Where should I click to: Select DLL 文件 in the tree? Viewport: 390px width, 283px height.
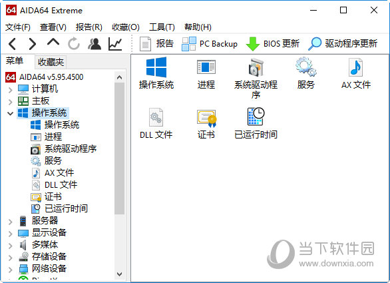click(x=54, y=184)
